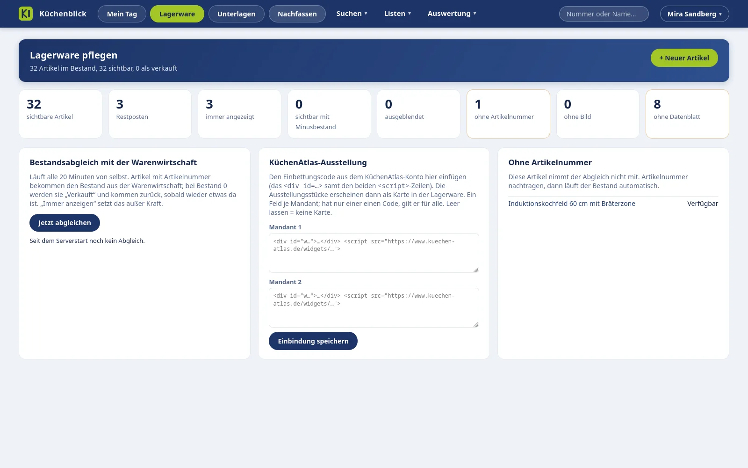This screenshot has height=468, width=748.
Task: Focus the Nummer oder Name search field
Action: (x=604, y=14)
